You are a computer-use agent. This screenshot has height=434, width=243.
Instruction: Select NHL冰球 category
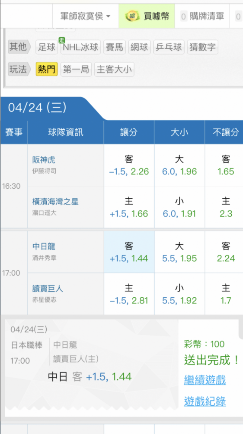point(80,47)
